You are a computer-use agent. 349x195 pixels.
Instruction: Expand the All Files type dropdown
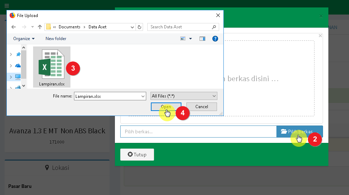[x=214, y=96]
